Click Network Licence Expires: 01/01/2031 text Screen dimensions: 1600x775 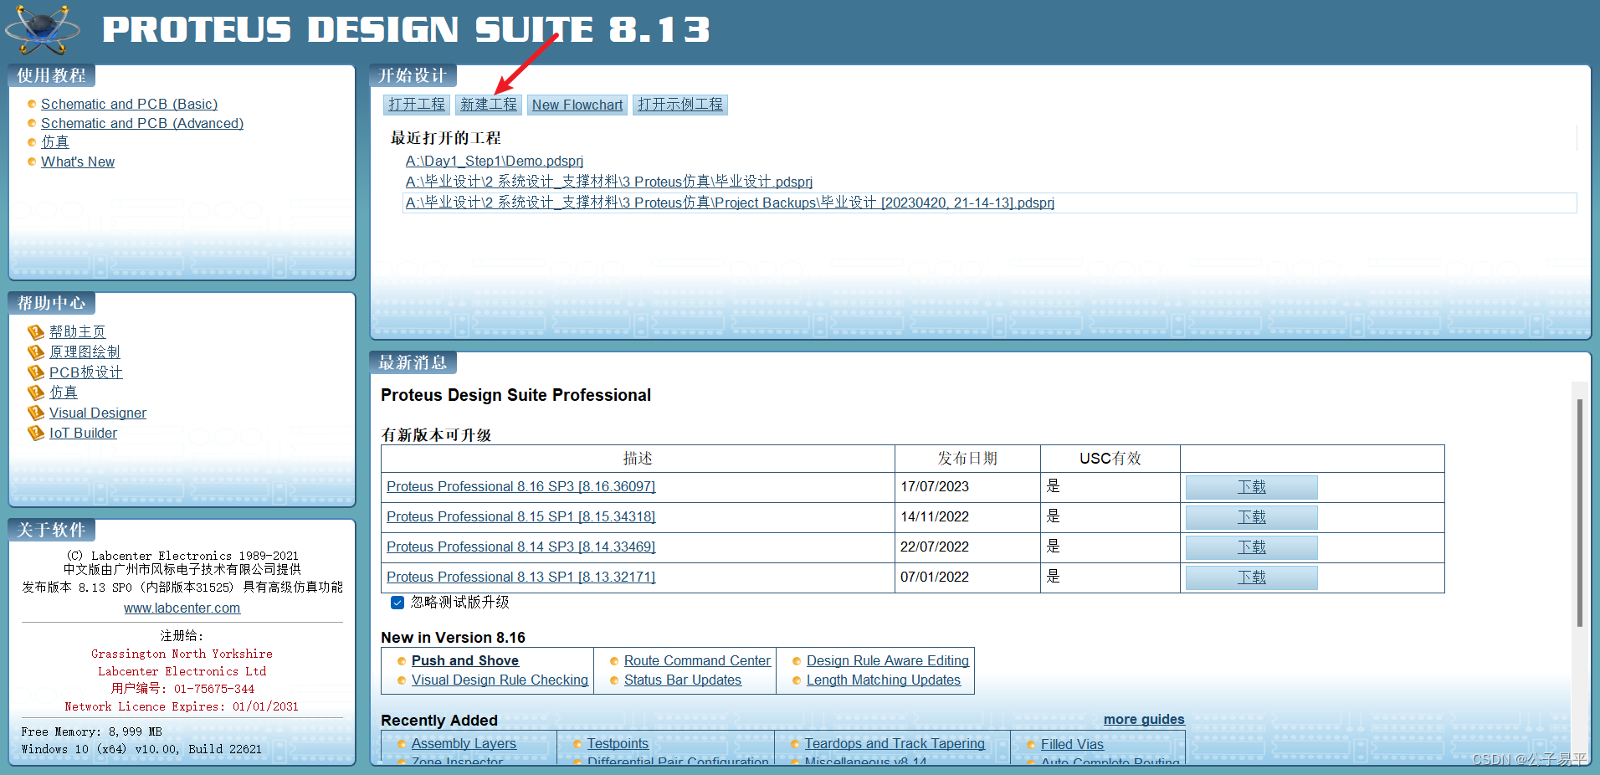[182, 706]
